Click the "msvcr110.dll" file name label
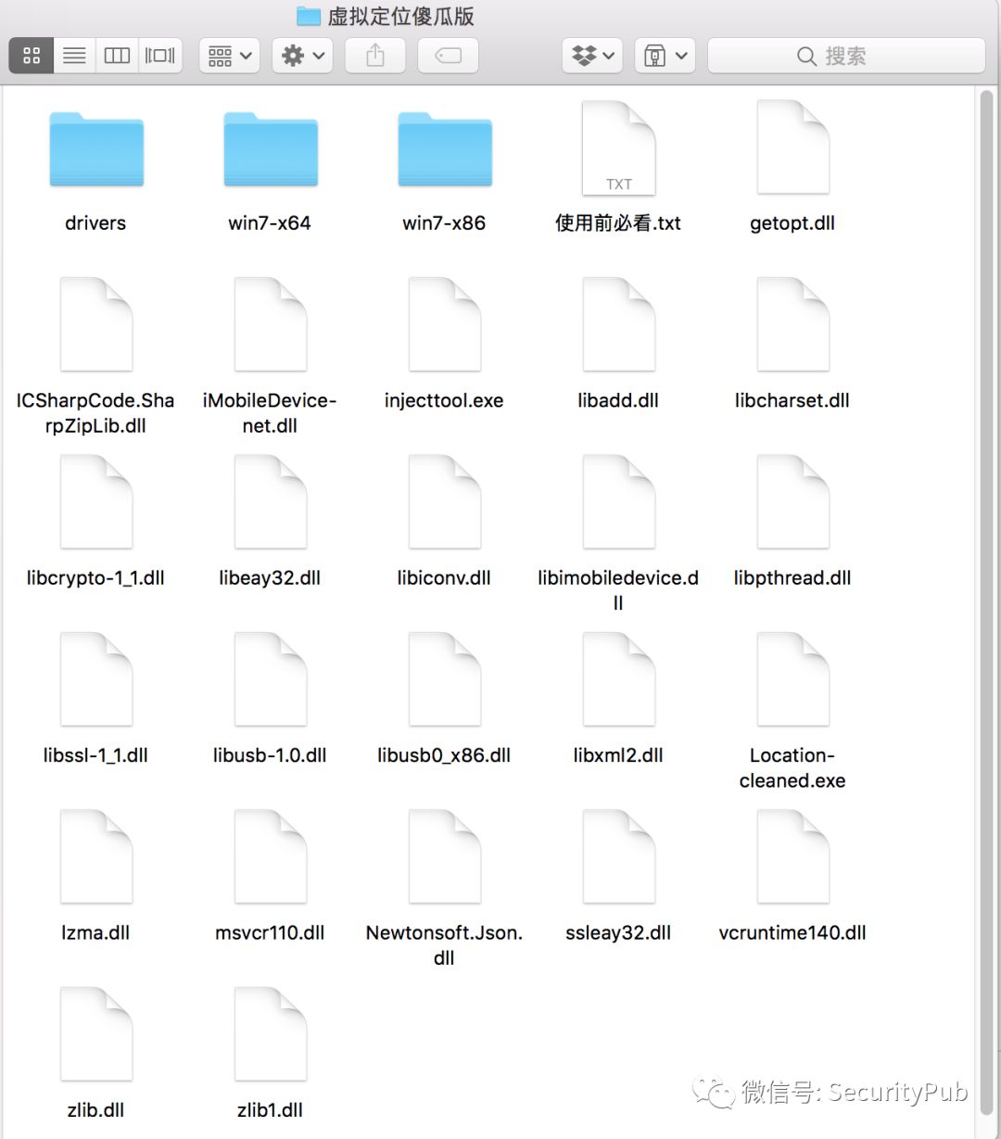This screenshot has height=1139, width=1001. point(270,932)
